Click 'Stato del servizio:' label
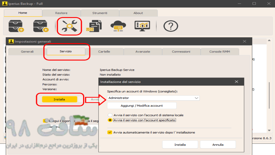Image resolution: width=275 pixels, height=155 pixels. pyautogui.click(x=56, y=75)
